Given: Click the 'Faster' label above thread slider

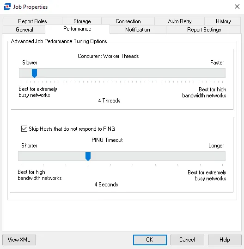Looking at the screenshot, I should click(217, 63).
